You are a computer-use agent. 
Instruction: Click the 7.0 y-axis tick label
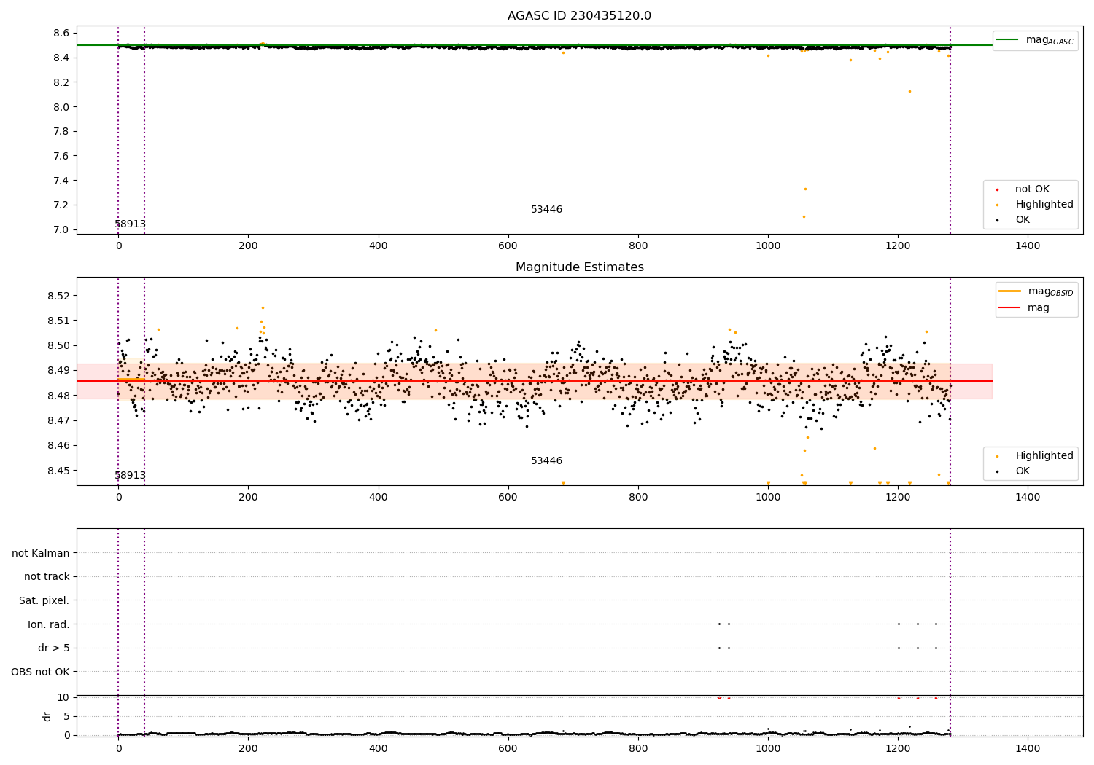(x=62, y=230)
